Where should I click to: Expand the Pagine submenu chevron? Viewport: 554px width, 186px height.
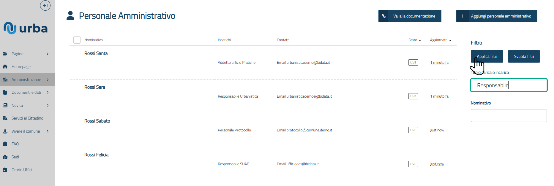48,54
